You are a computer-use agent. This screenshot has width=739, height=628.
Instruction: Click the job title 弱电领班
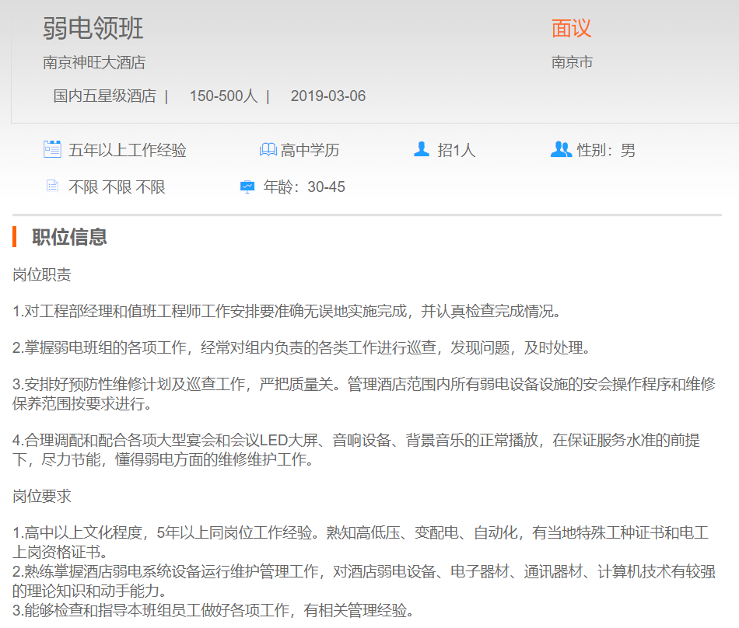click(93, 29)
